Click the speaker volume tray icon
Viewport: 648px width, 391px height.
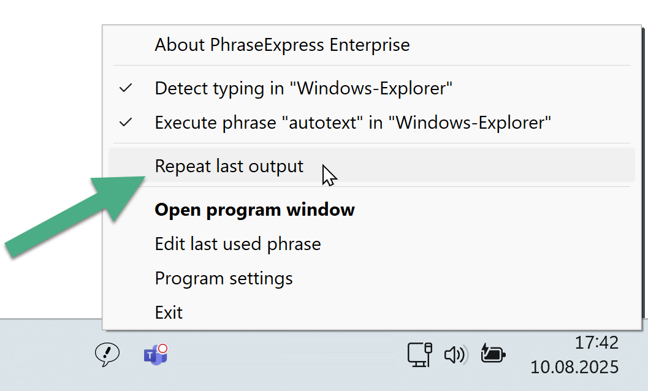[456, 355]
